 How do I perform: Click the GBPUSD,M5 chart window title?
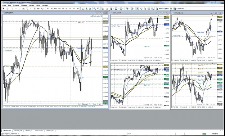[x=117, y=13]
